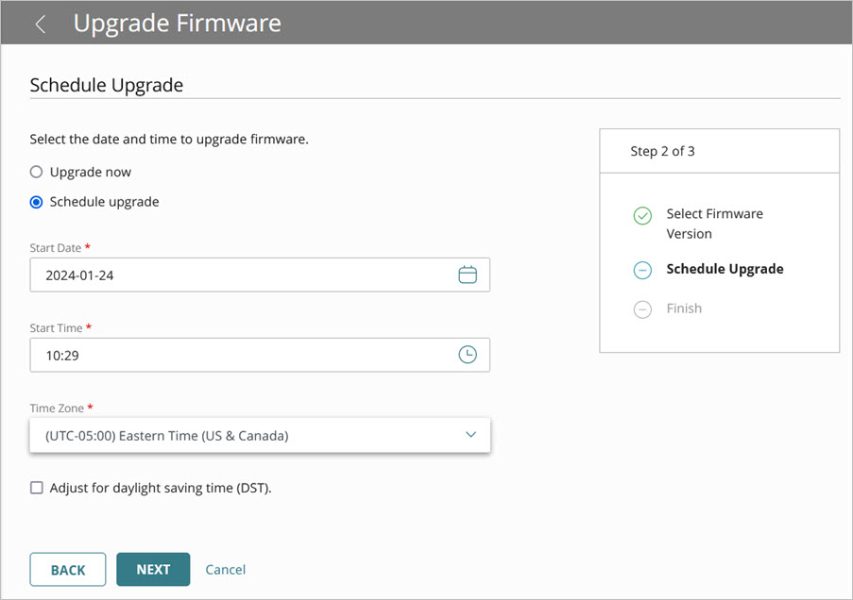Click the BACK button
853x600 pixels.
[67, 569]
